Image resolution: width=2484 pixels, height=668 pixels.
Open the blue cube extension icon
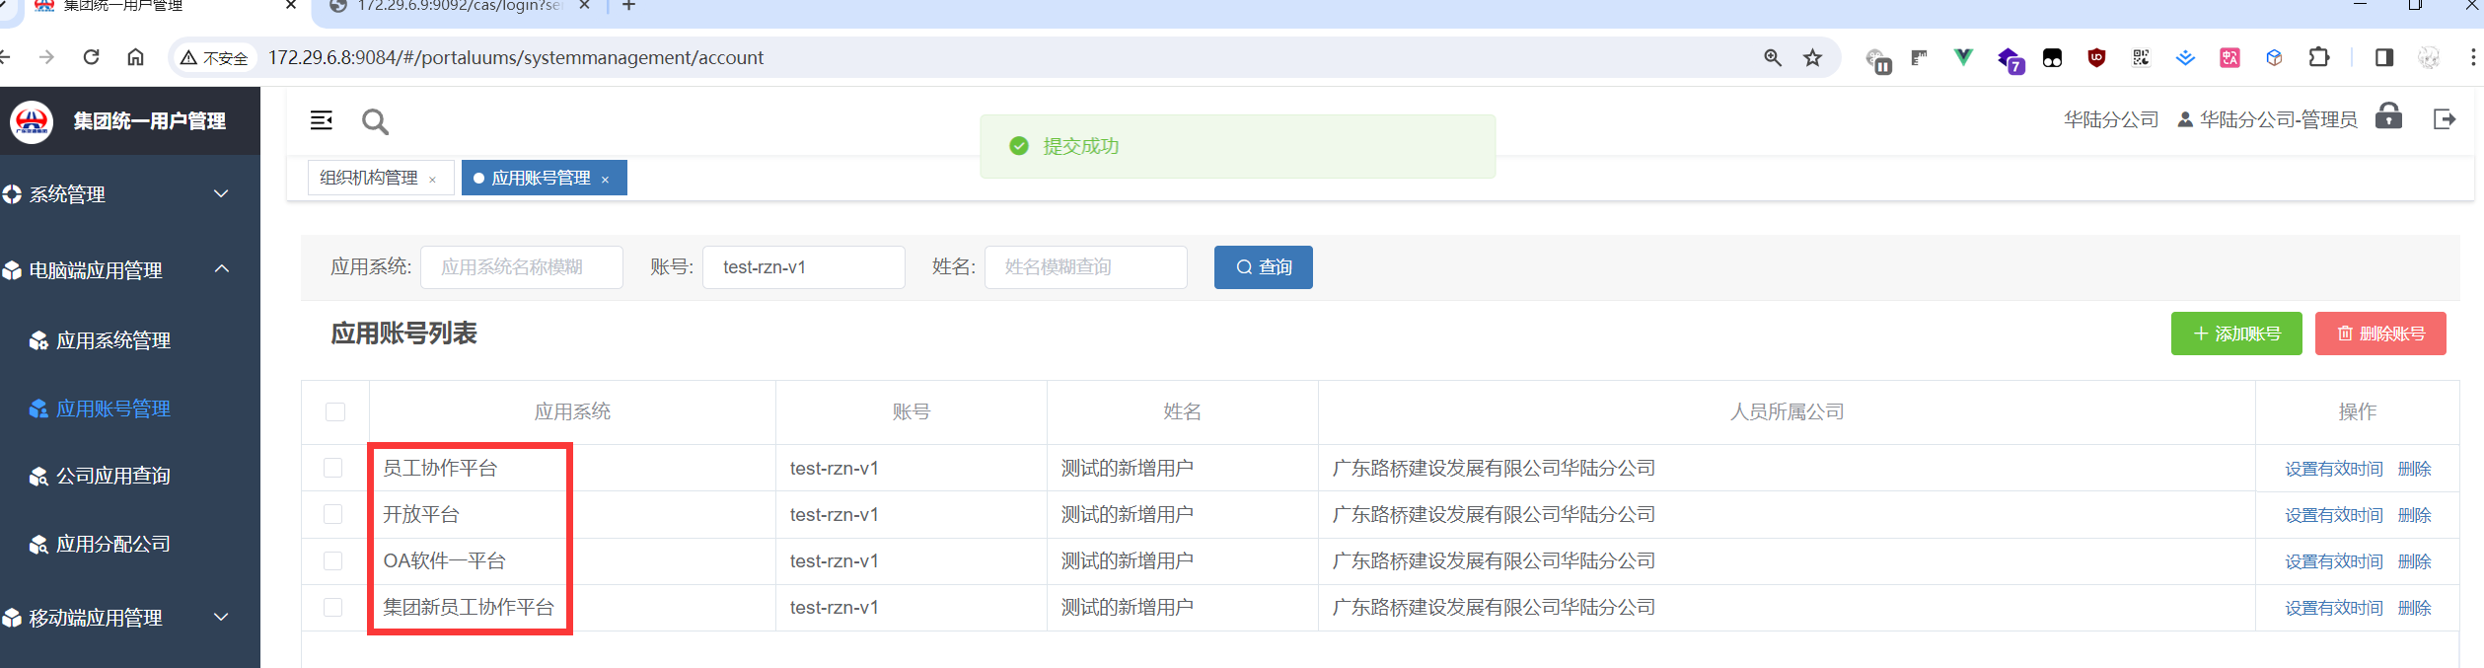(x=2274, y=58)
